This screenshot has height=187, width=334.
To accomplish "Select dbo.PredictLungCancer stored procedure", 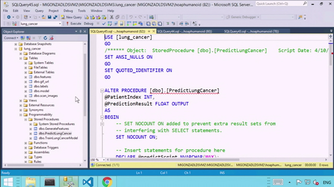I will (55, 133).
